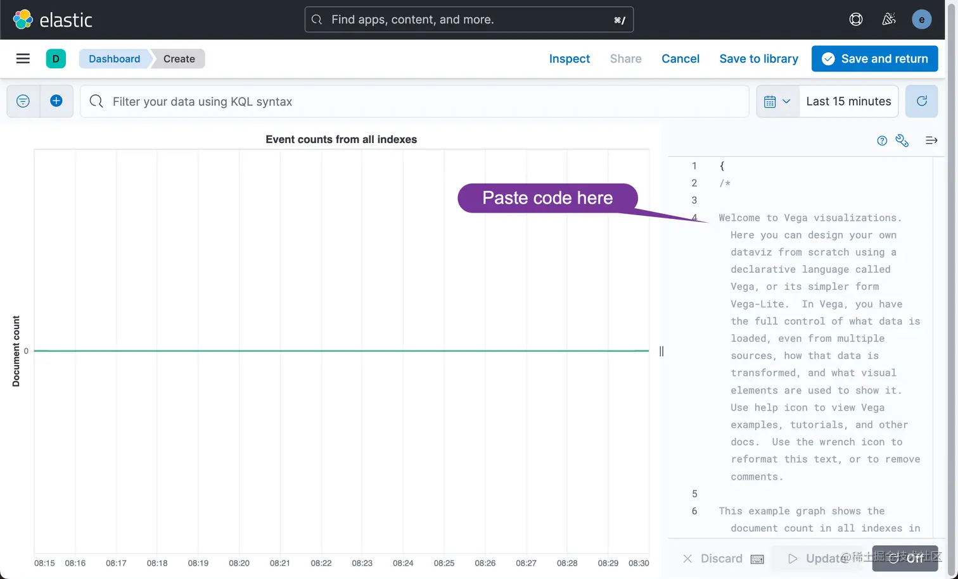The height and width of the screenshot is (579, 958).
Task: Open the filter options icon
Action: (23, 101)
